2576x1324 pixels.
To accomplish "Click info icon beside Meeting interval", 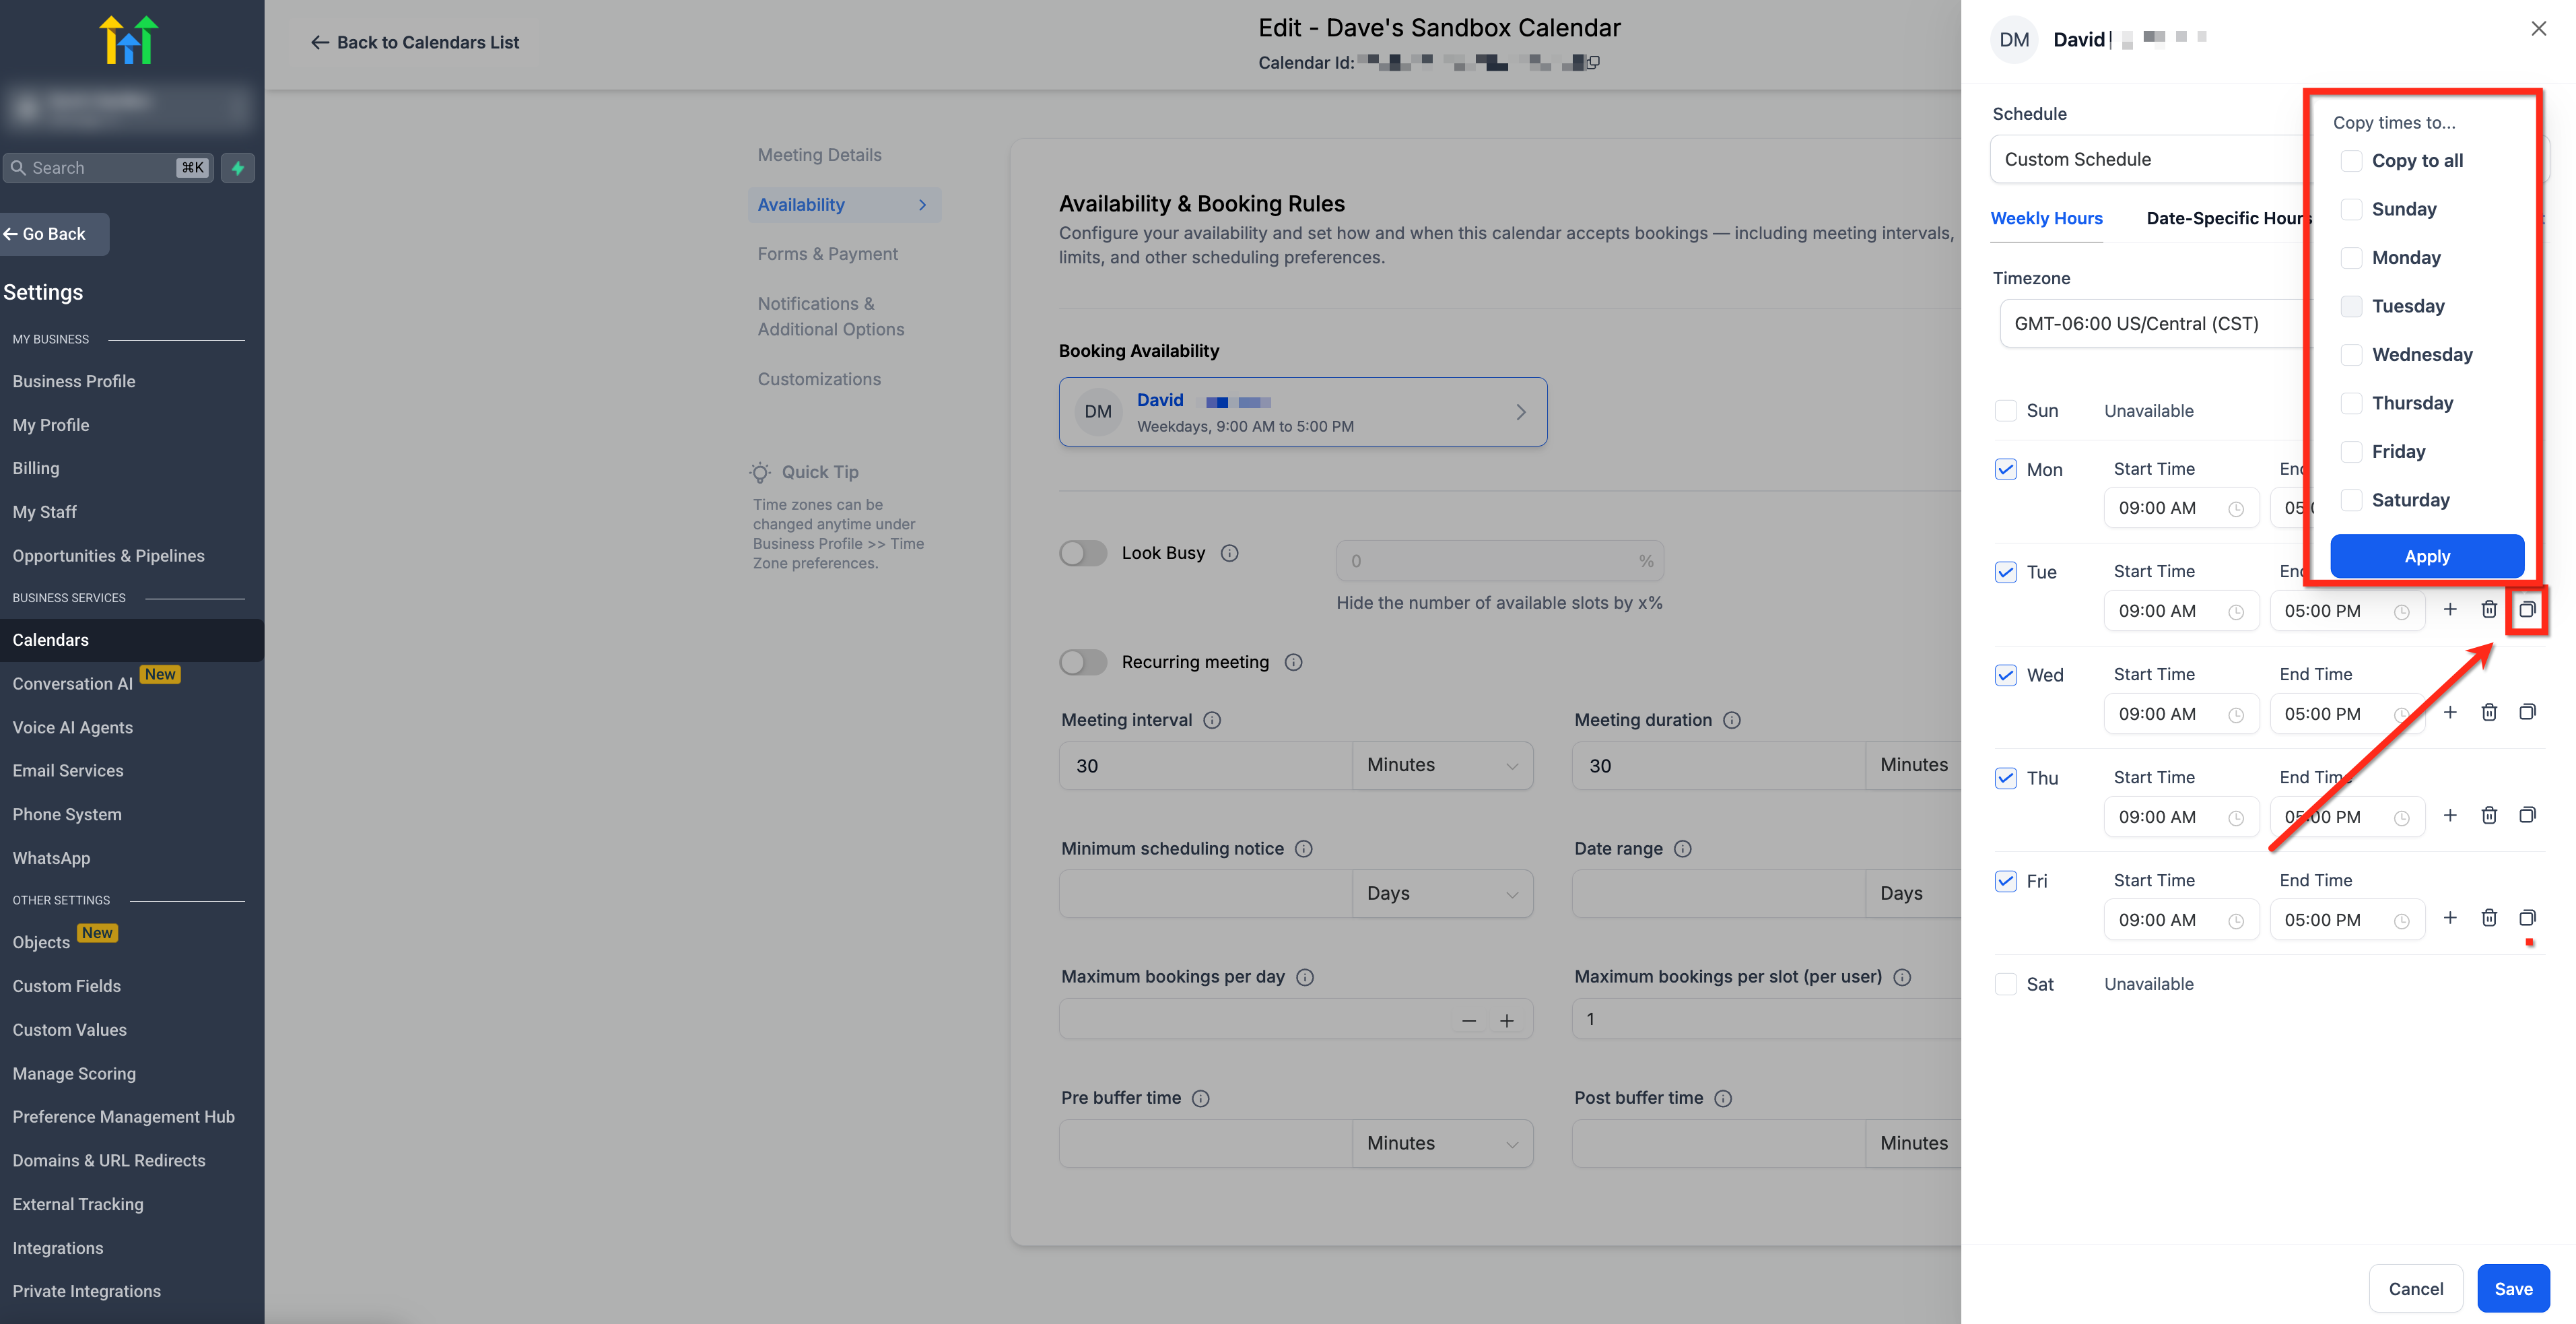I will tap(1211, 720).
